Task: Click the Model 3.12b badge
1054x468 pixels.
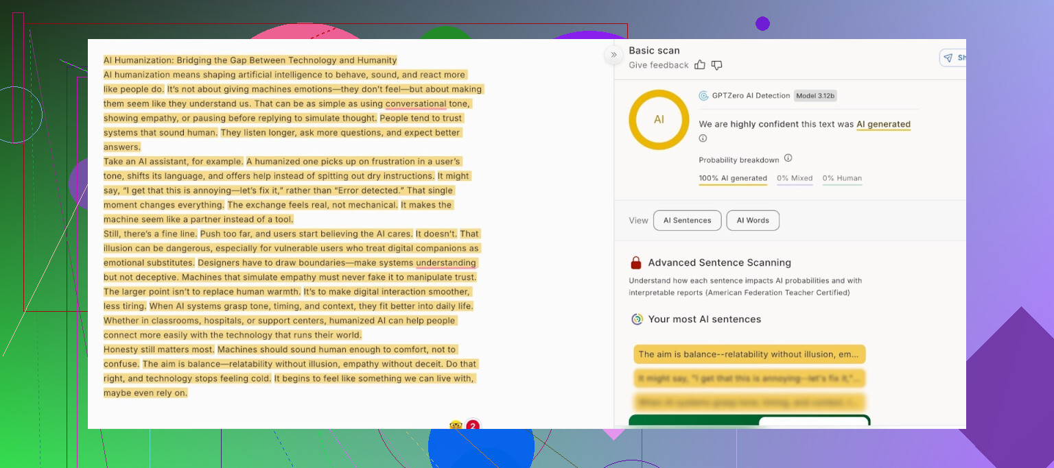Action: pyautogui.click(x=815, y=96)
